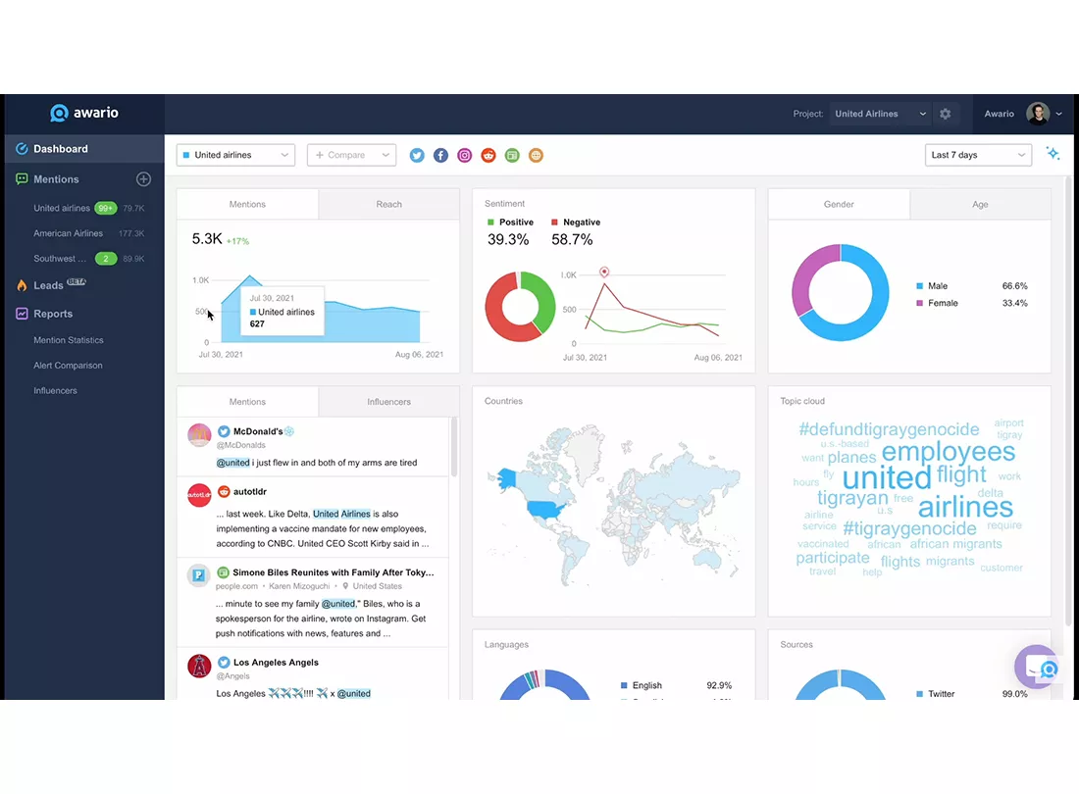This screenshot has height=794, width=1079.
Task: Add a new mention alert plus icon
Action: [143, 179]
